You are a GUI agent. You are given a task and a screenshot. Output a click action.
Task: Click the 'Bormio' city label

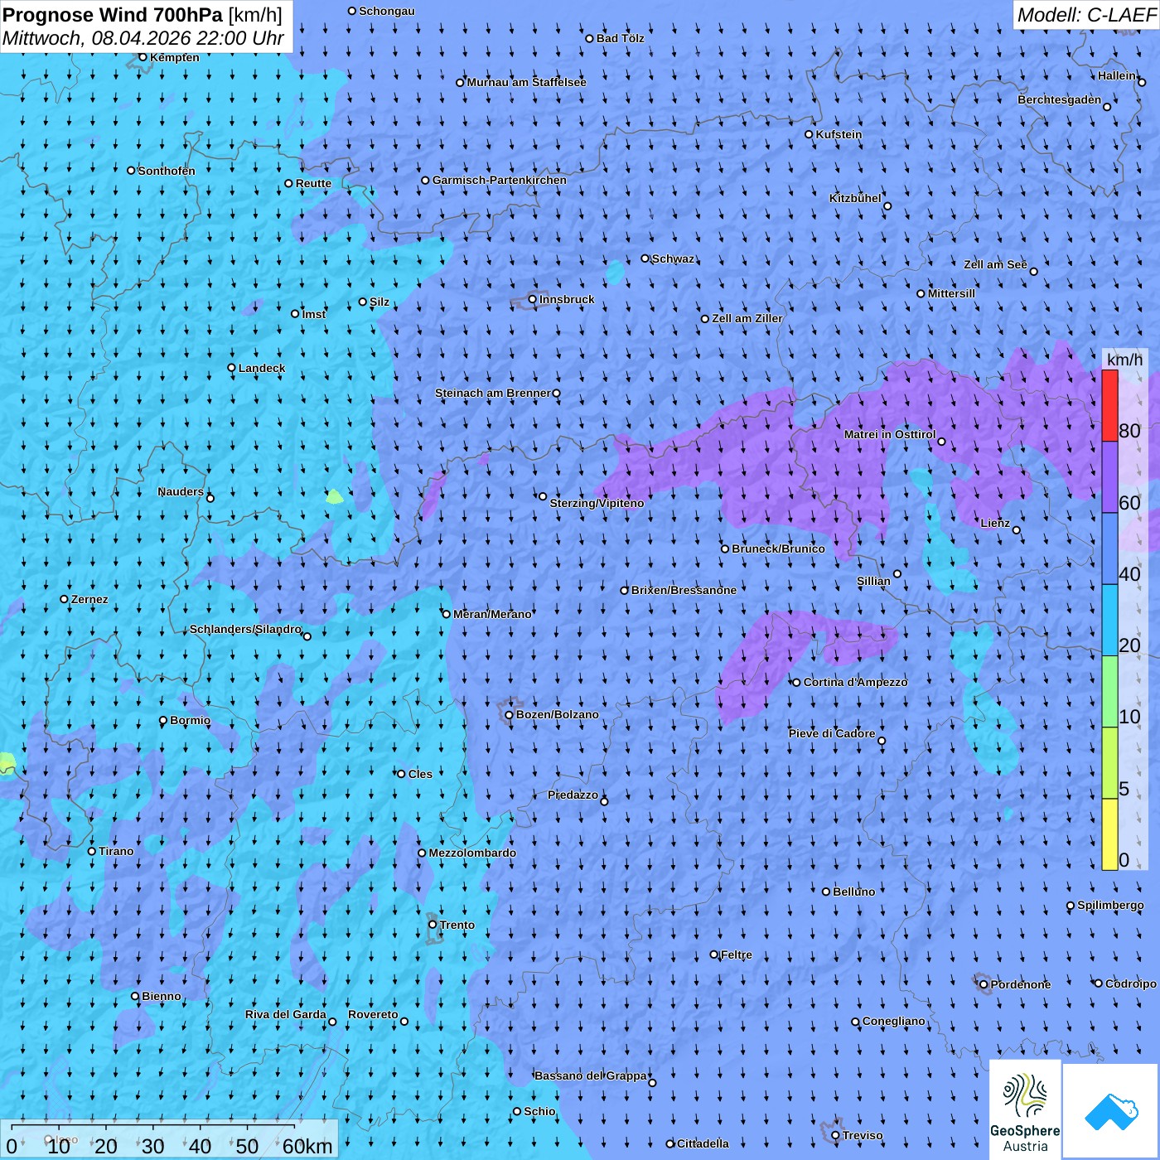[x=190, y=720]
